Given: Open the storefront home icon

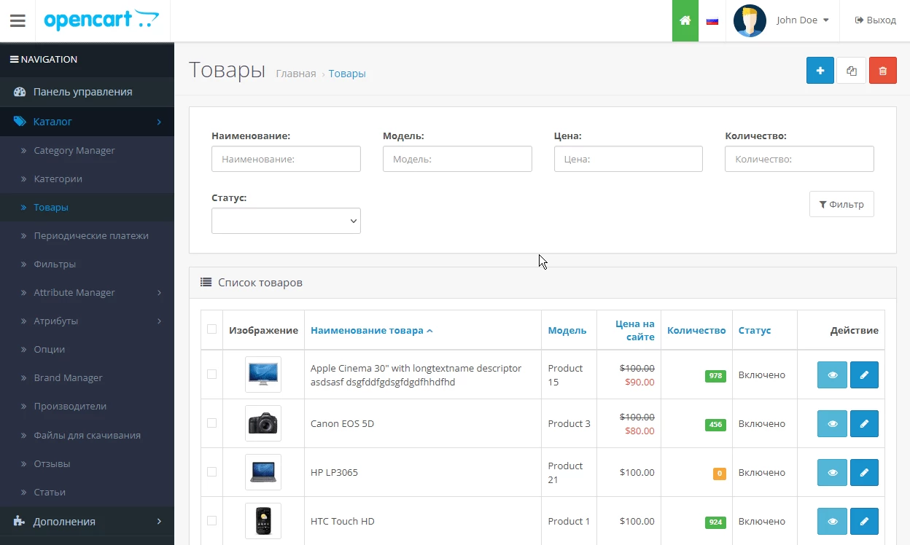Looking at the screenshot, I should tap(685, 20).
